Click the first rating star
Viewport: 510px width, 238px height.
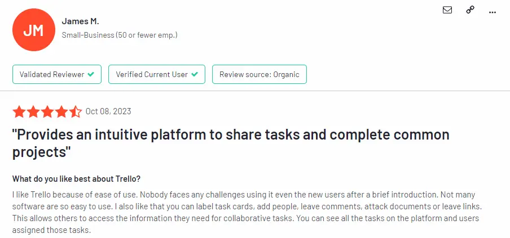click(x=19, y=111)
